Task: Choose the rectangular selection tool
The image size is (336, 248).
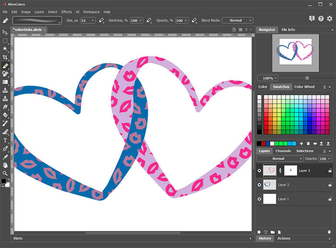Action: point(5,41)
